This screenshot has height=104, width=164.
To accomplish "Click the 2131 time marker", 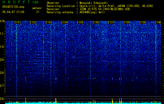I will pos(17,22).
